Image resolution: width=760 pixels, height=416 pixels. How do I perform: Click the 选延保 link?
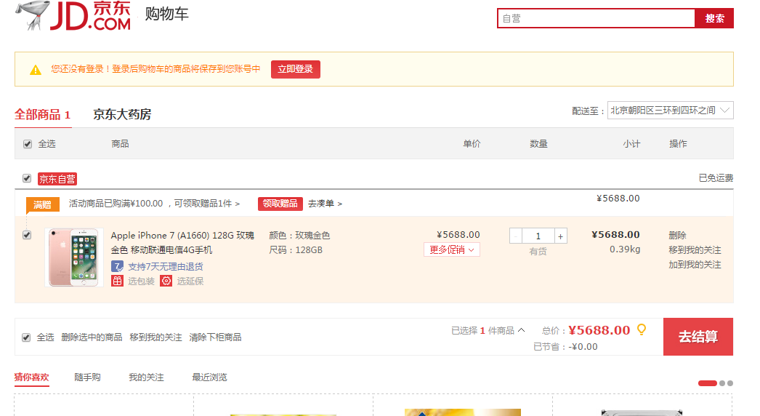pyautogui.click(x=190, y=281)
